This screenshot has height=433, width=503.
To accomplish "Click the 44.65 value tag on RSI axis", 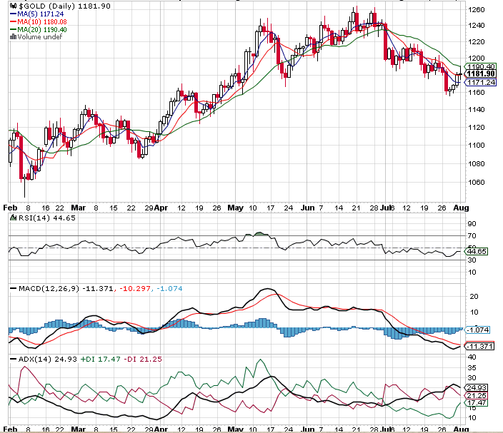I will (477, 251).
